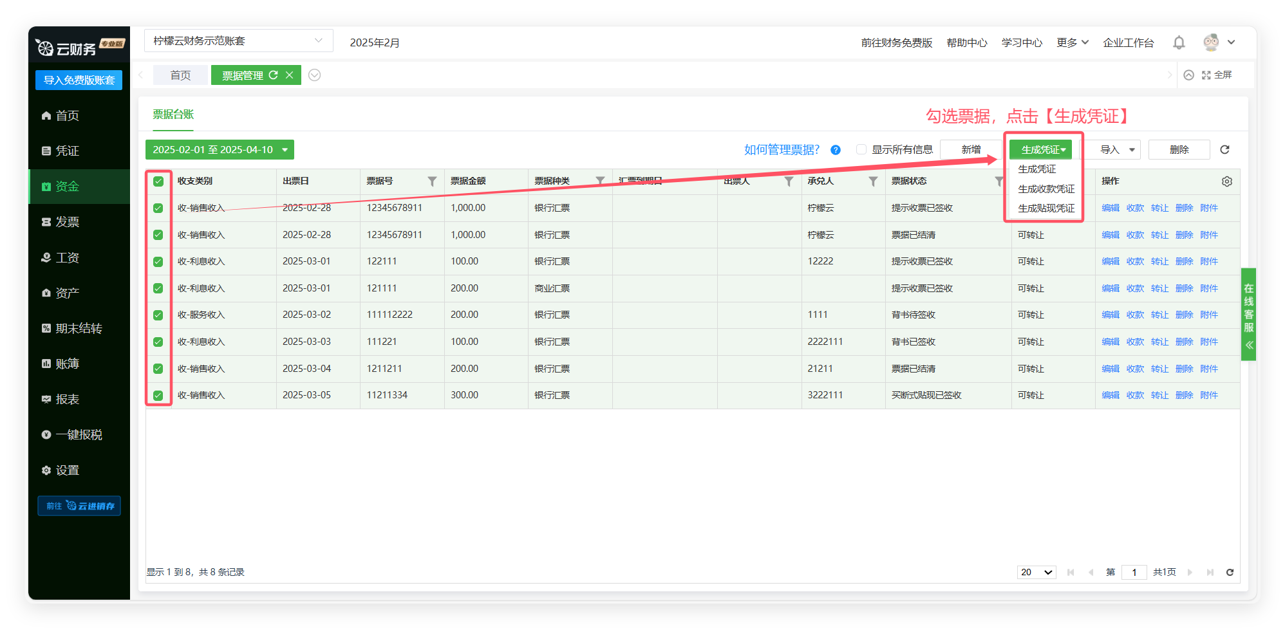Uncheck the select-all checkbox in table header
The image size is (1285, 628).
click(x=158, y=181)
